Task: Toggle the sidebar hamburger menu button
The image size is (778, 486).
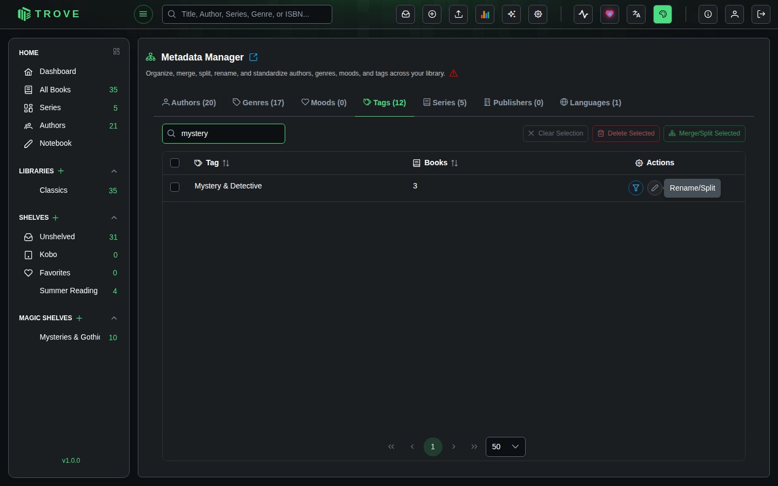Action: pyautogui.click(x=143, y=14)
